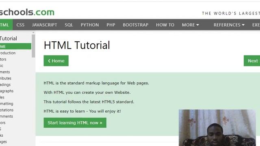Viewport: 260px width, 146px height.
Task: Go to PYTHON in the navbar
Action: tap(90, 25)
